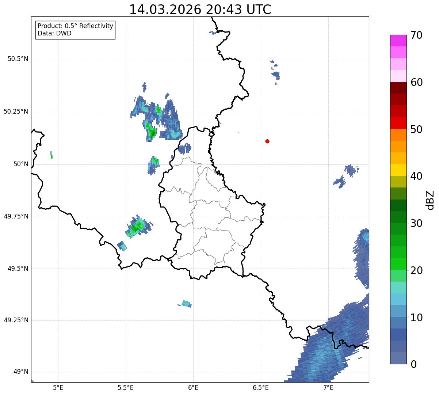
Task: Click the 6°E longitude label
Action: tap(193, 388)
